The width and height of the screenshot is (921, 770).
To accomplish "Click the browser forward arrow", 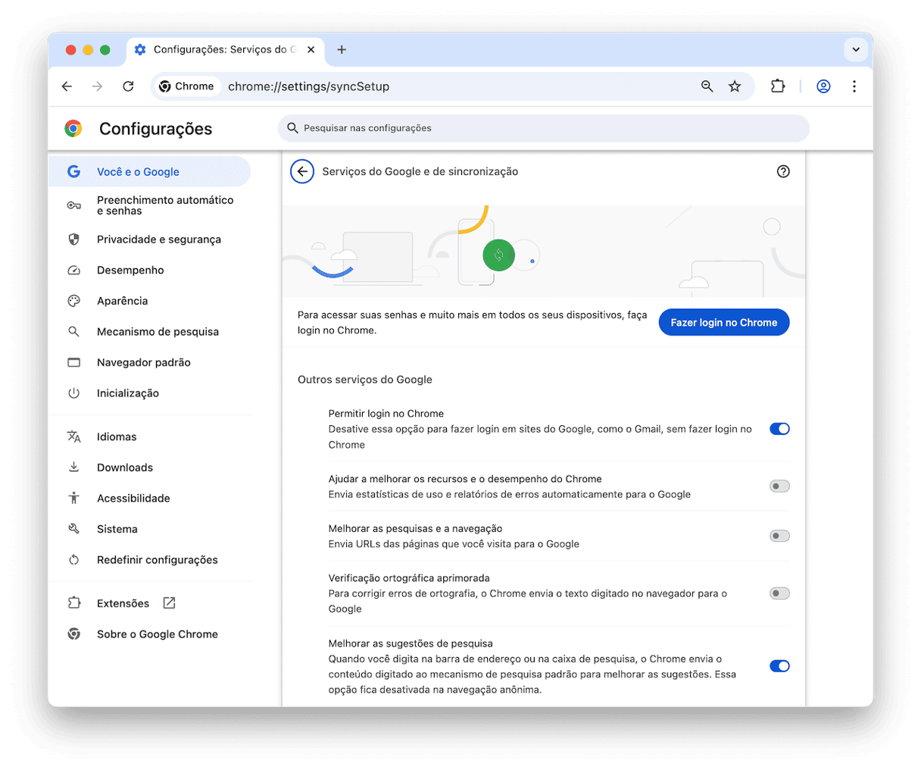I will (x=97, y=86).
